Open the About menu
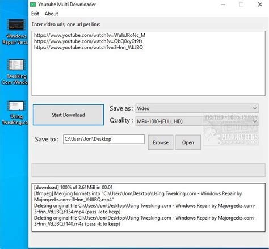The width and height of the screenshot is (269, 249). pos(51,14)
